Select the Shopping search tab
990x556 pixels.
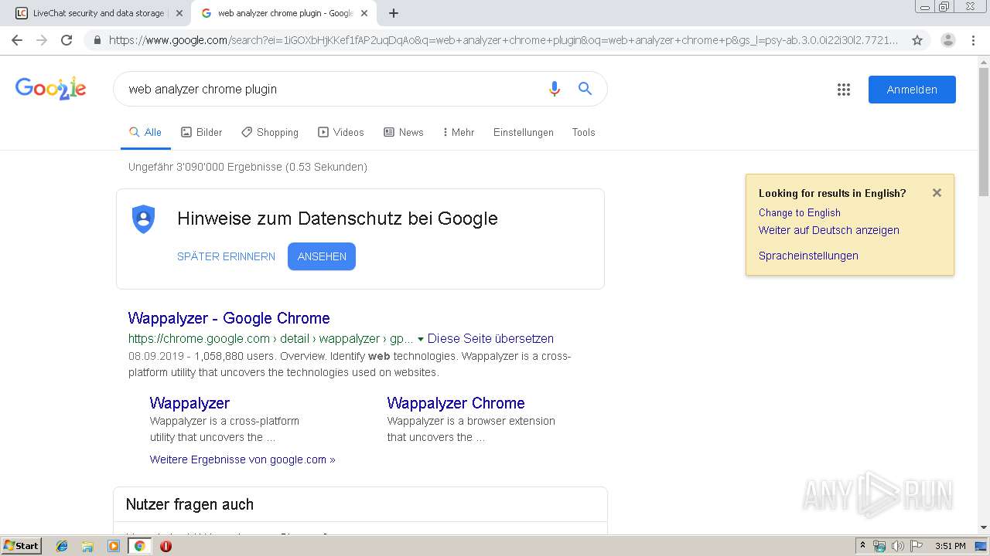coord(270,132)
